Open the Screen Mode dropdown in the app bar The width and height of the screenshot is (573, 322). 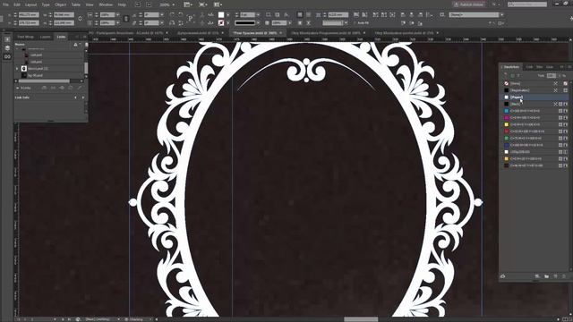[202, 4]
